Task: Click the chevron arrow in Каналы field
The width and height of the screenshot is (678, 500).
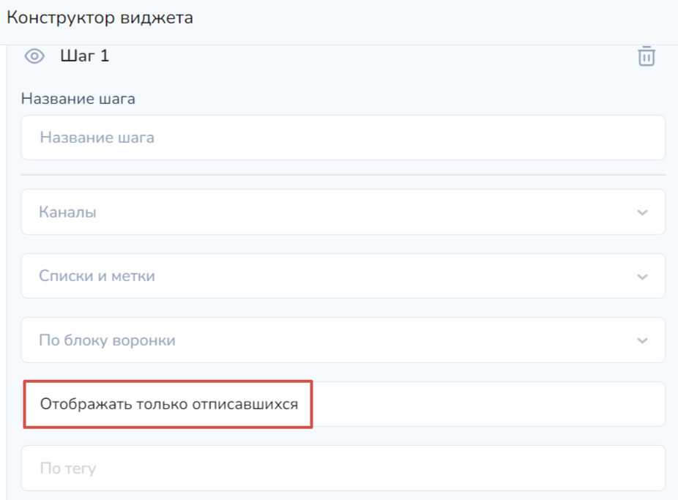Action: pyautogui.click(x=642, y=213)
